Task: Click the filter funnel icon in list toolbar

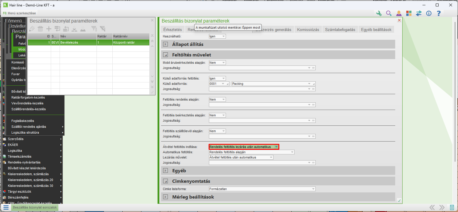Action: point(94,28)
